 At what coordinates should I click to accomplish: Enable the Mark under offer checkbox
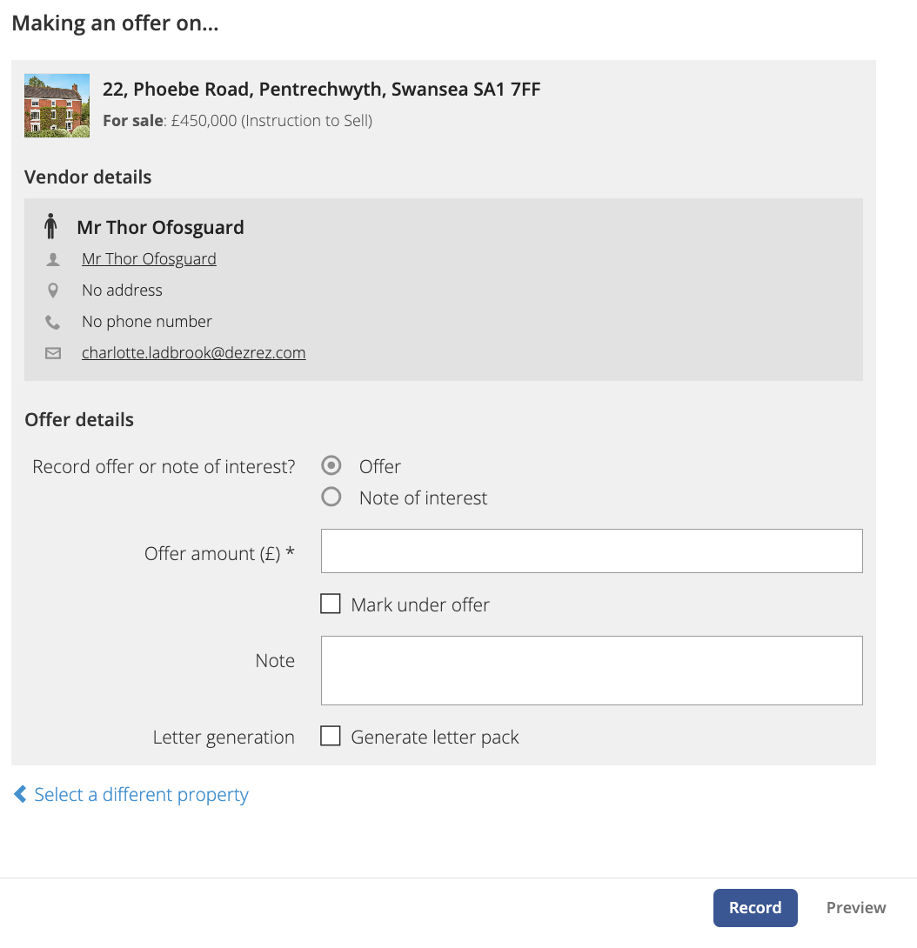pos(331,604)
